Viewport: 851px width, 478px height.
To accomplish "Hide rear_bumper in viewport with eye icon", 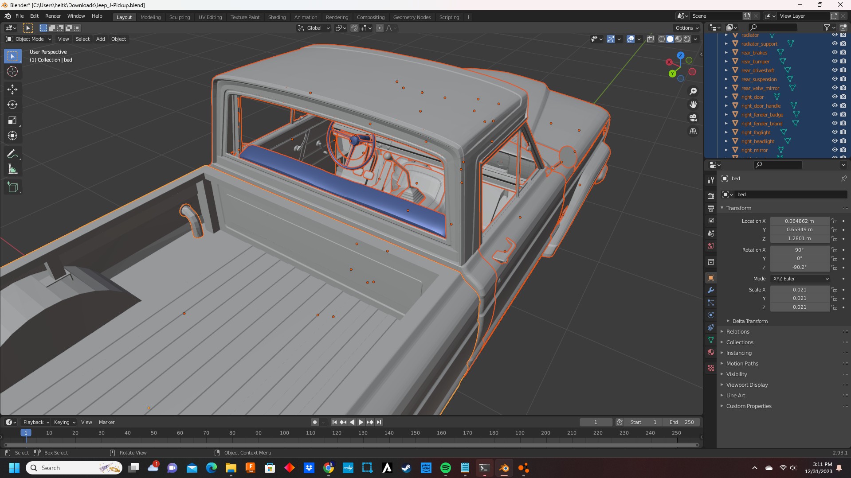I will pos(834,61).
